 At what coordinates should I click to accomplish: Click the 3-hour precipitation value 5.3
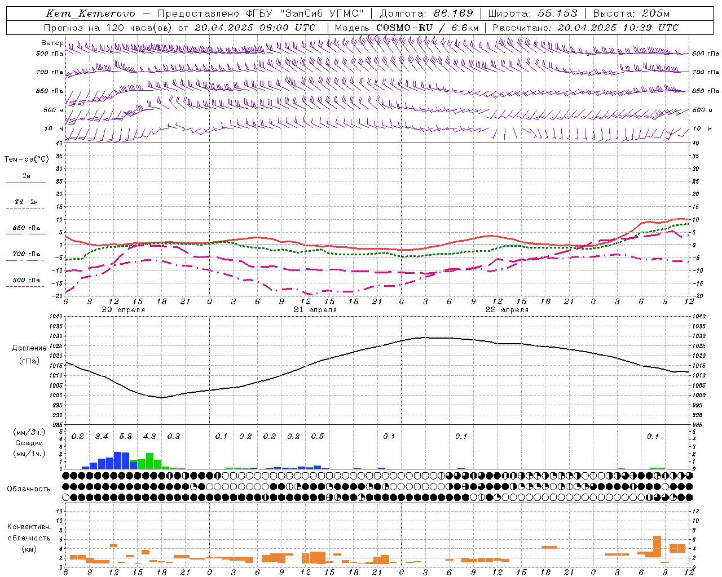tap(125, 437)
